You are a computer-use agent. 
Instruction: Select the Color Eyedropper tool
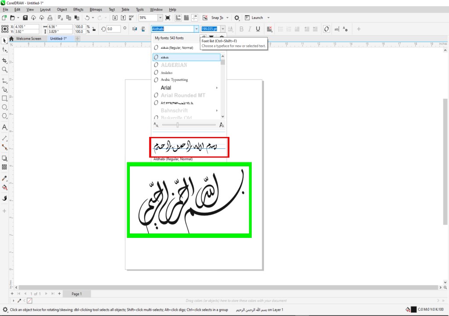tap(4, 178)
